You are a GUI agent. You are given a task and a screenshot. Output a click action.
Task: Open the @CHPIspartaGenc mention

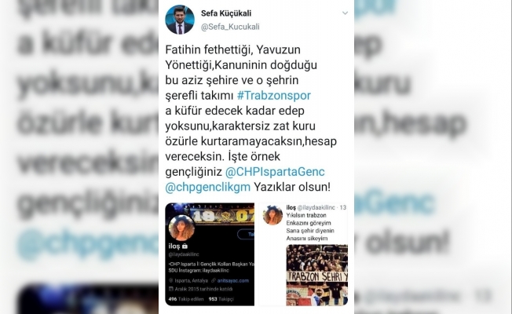coord(275,172)
